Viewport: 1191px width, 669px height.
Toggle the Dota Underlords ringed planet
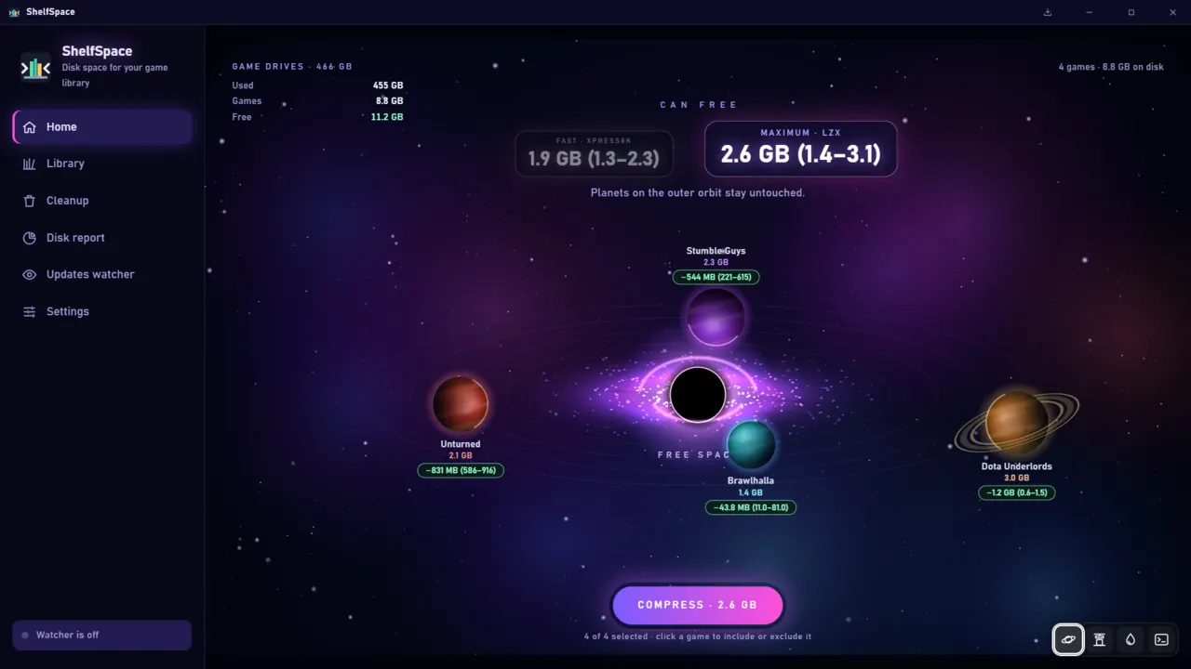click(1016, 421)
